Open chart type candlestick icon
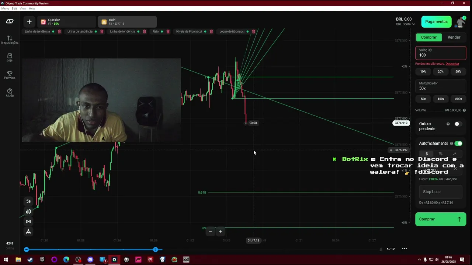The width and height of the screenshot is (472, 265). click(28, 211)
